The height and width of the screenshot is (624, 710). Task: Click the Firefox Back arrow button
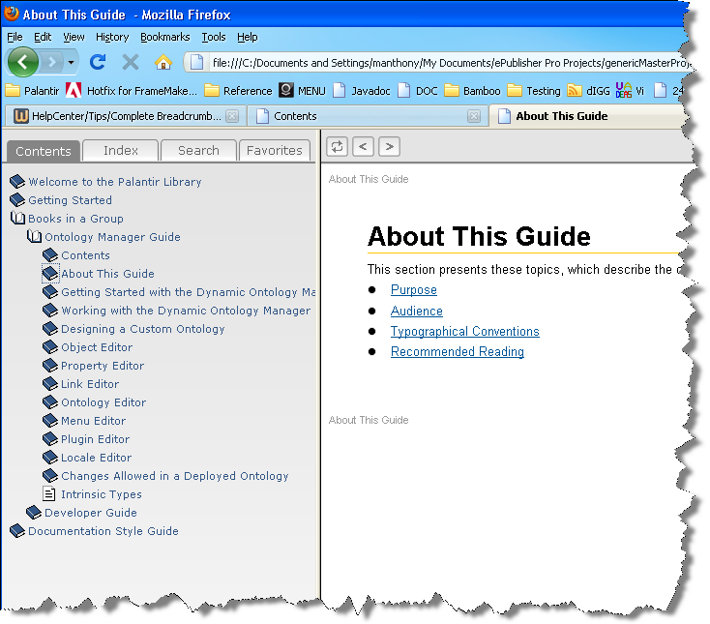(x=23, y=63)
